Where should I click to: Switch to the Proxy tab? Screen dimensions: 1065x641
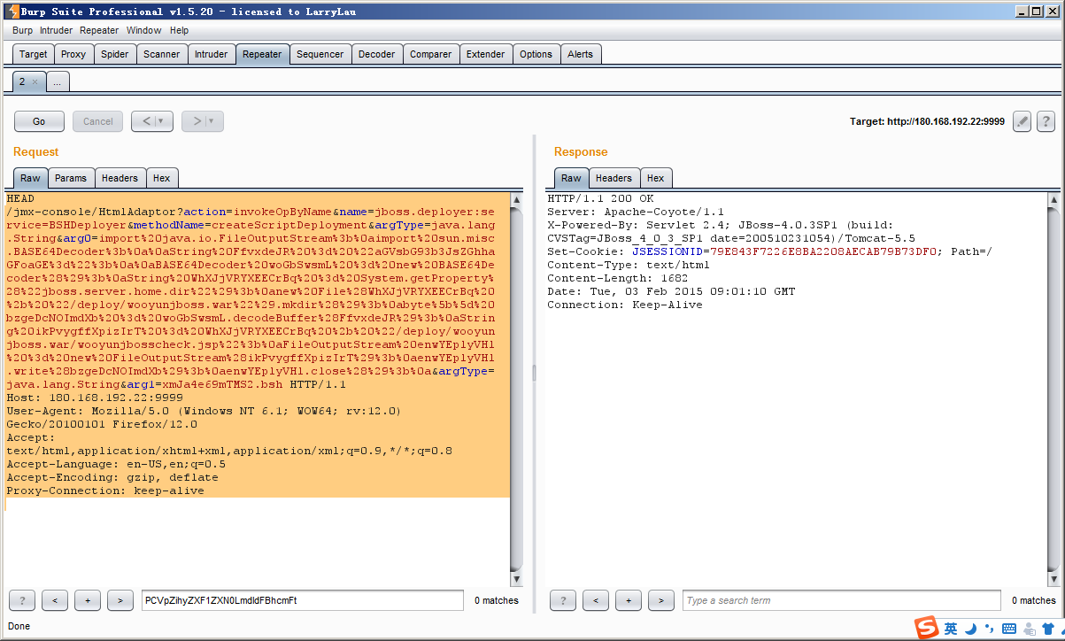click(73, 54)
